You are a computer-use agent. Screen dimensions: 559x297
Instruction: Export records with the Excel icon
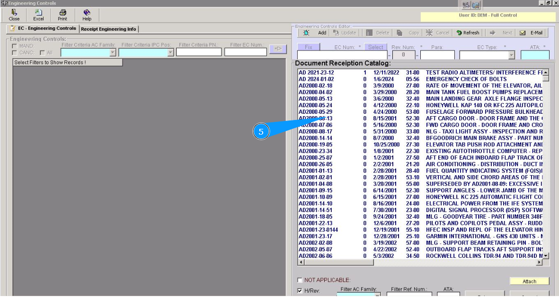pos(38,13)
